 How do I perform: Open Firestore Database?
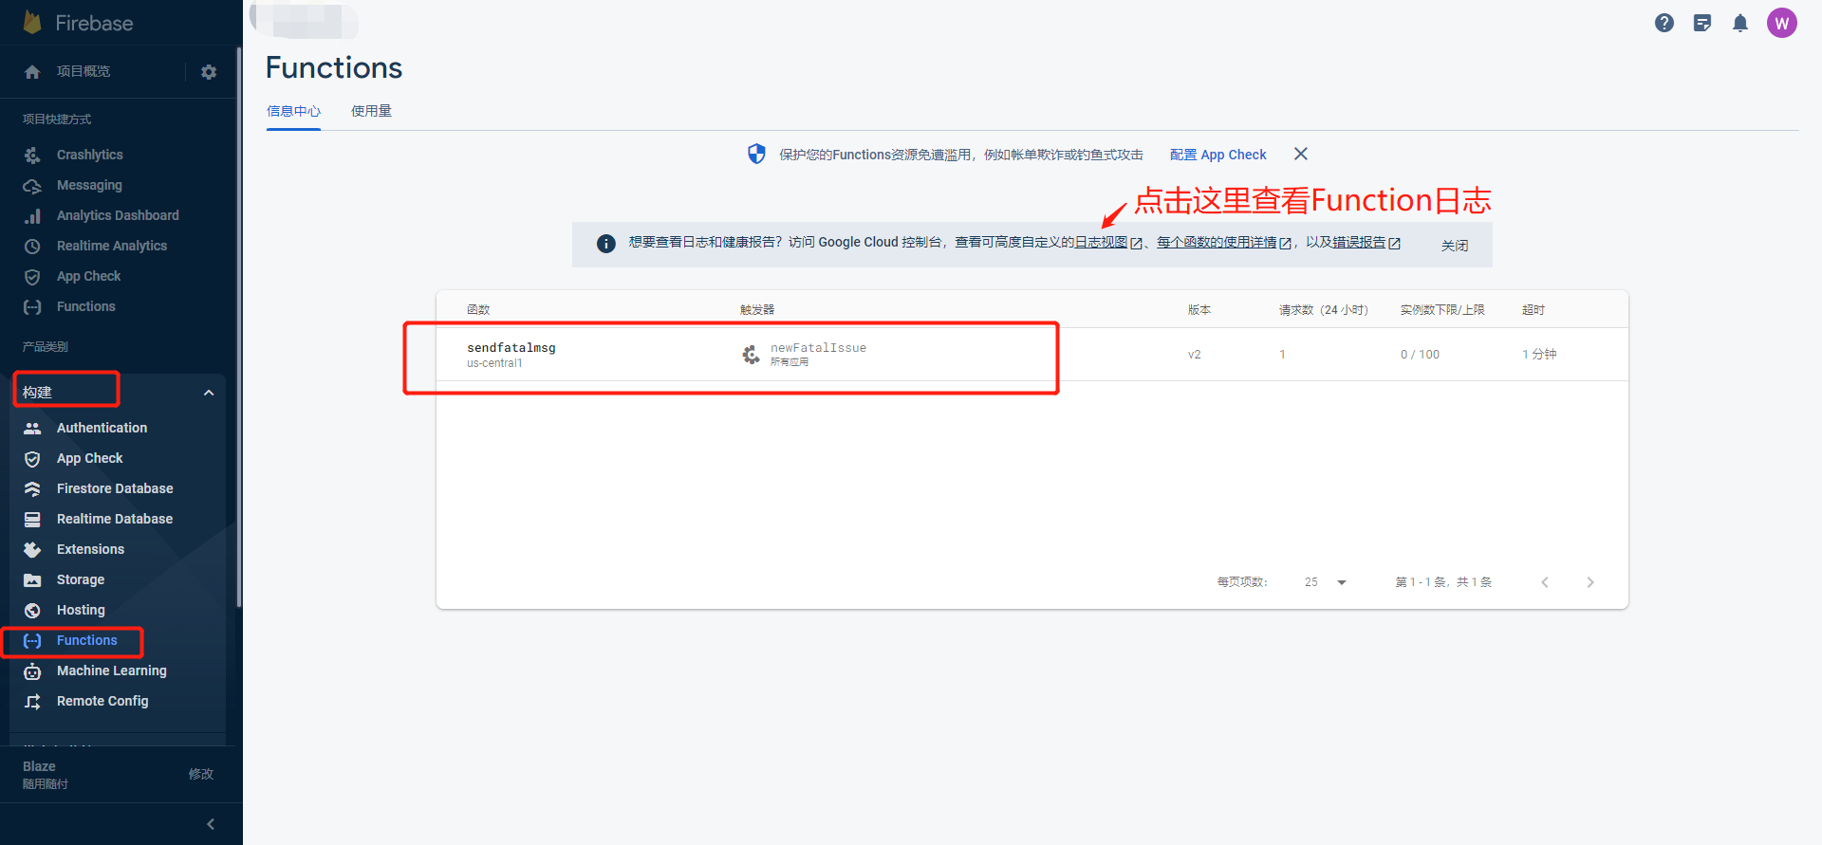(x=115, y=488)
